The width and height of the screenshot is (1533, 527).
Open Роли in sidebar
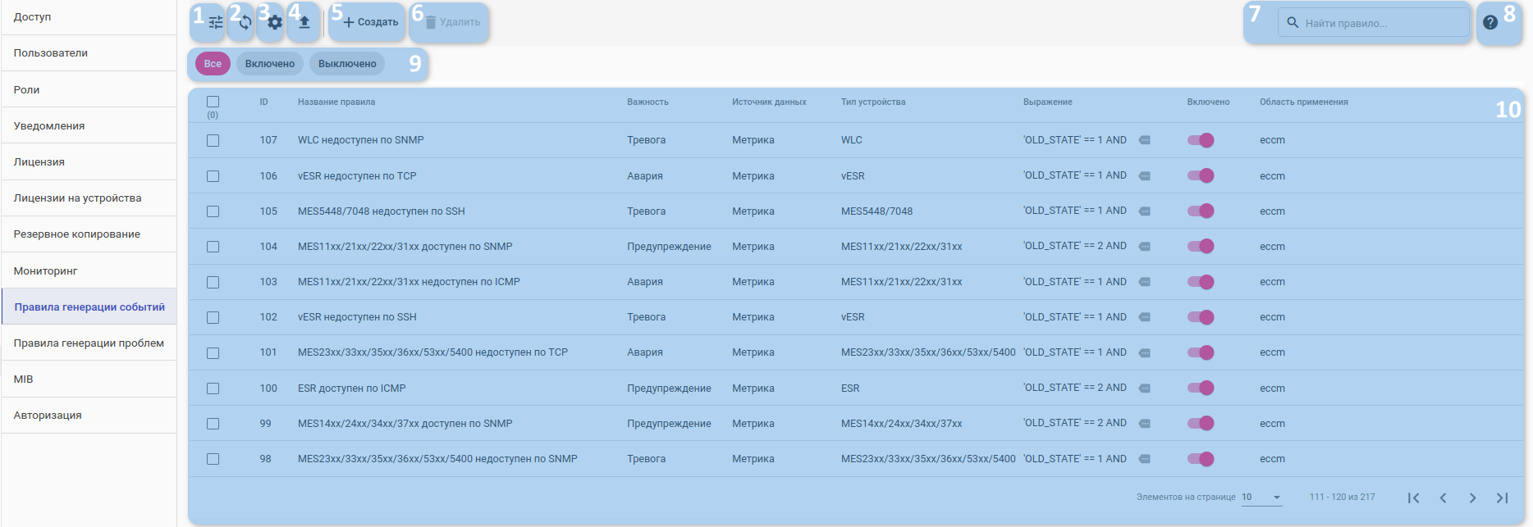coord(89,89)
